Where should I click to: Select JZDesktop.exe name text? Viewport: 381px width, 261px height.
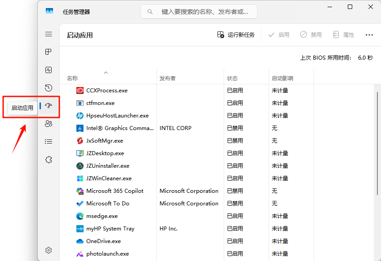[x=105, y=153]
